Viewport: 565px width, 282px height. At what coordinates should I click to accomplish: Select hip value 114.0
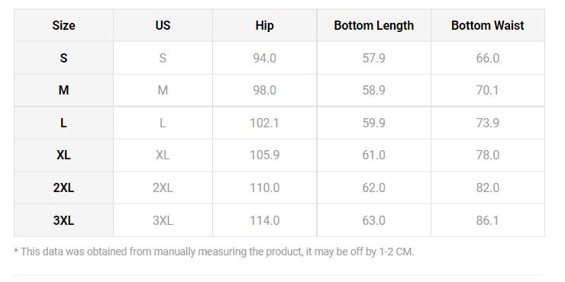[x=264, y=220]
